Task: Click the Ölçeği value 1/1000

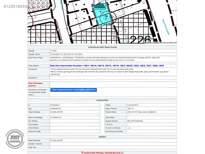Action: 53,51
